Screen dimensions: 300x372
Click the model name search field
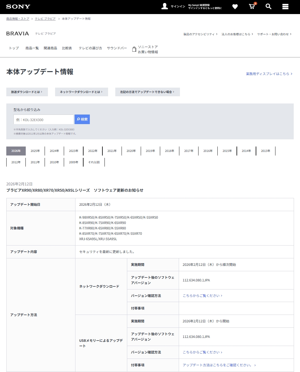click(x=43, y=120)
